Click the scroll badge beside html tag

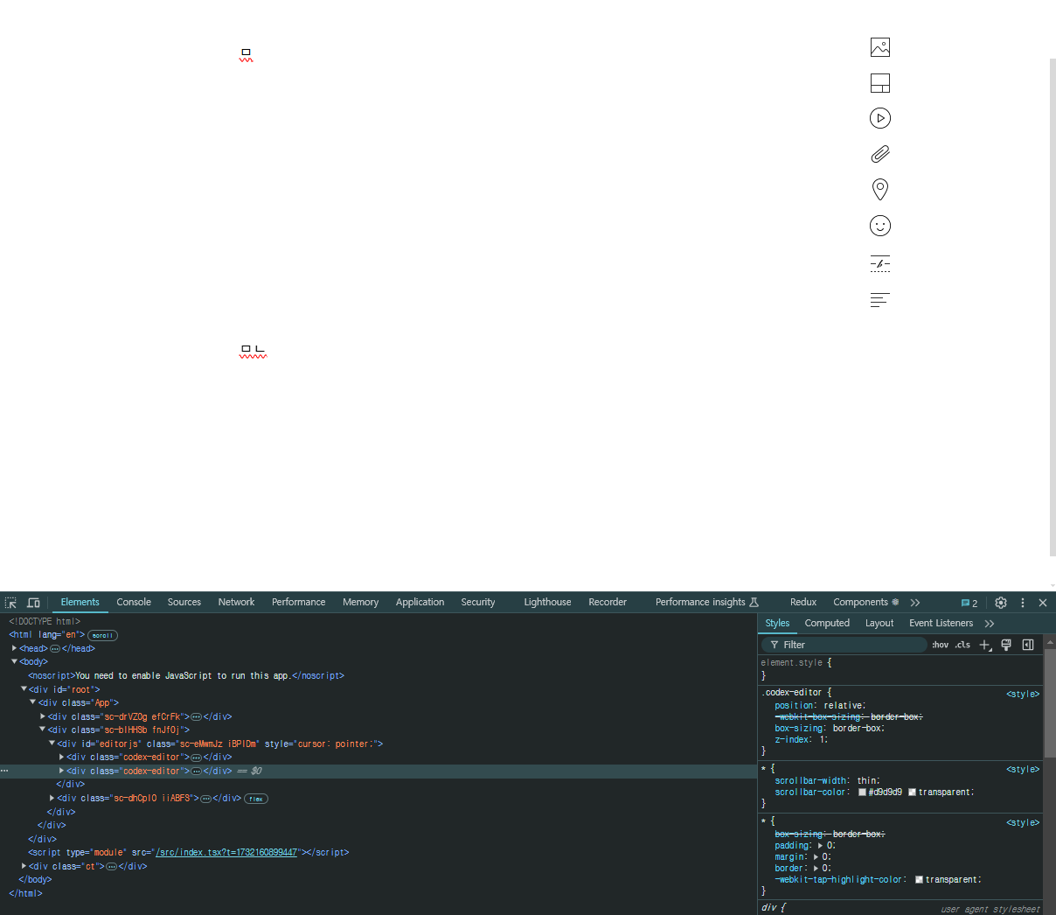tap(102, 635)
